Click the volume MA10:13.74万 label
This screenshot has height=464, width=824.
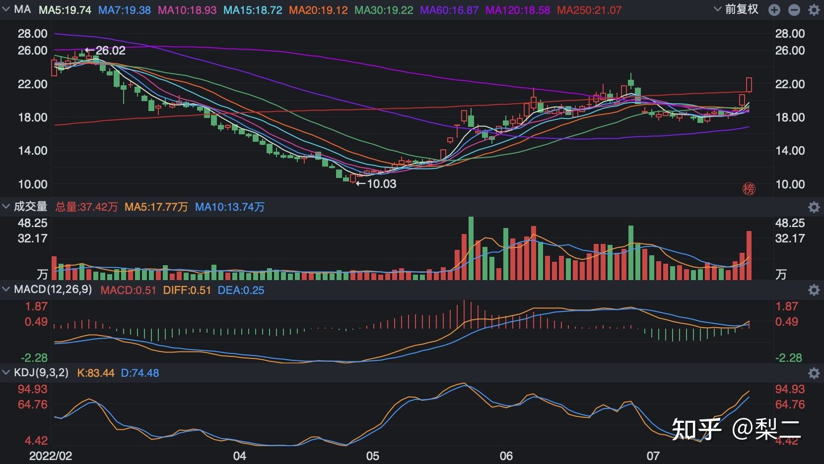229,207
